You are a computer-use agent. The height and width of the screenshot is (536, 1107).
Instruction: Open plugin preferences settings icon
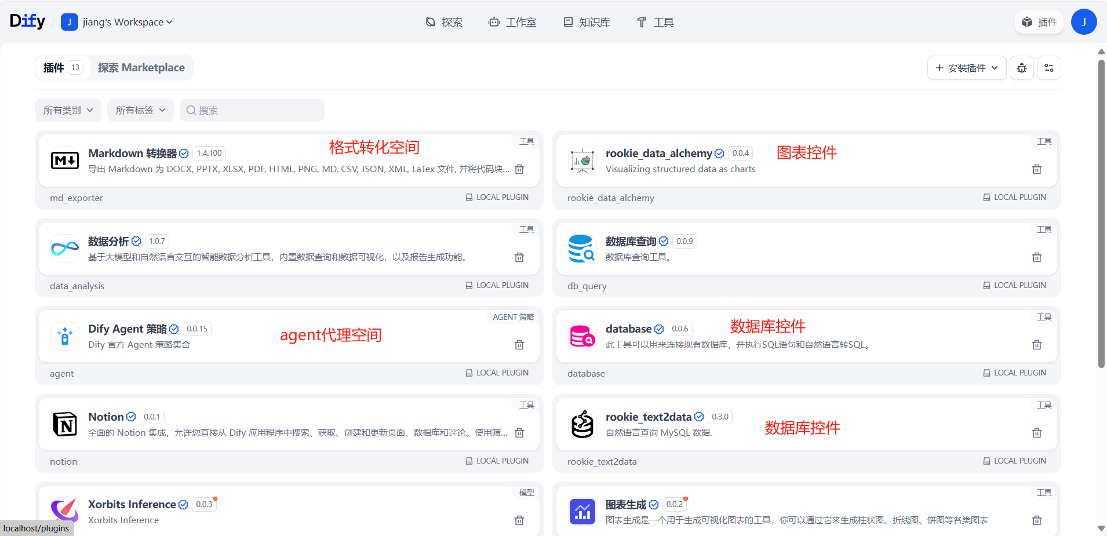tap(1049, 68)
